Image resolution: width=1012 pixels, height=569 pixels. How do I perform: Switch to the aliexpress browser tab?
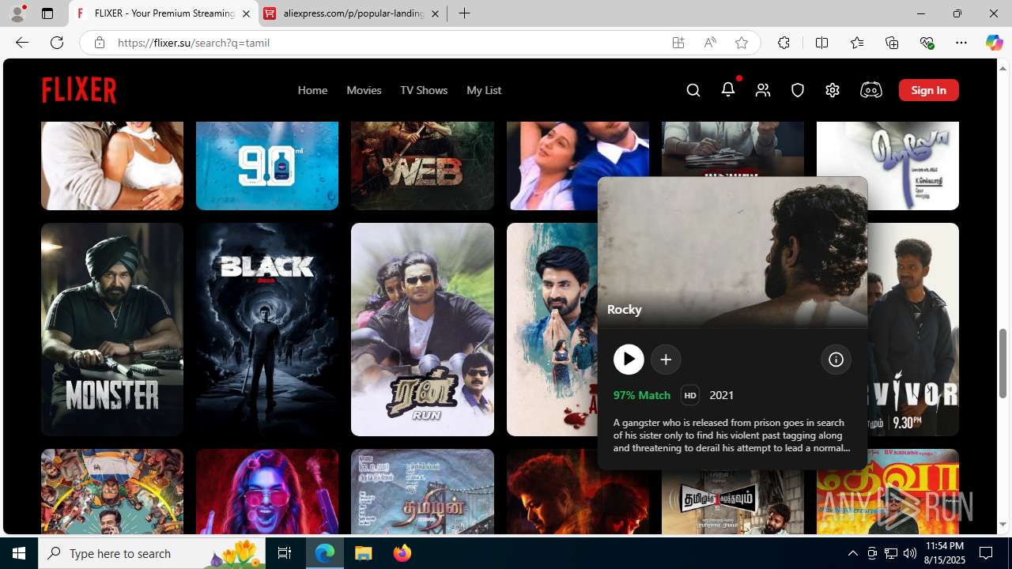tap(352, 13)
